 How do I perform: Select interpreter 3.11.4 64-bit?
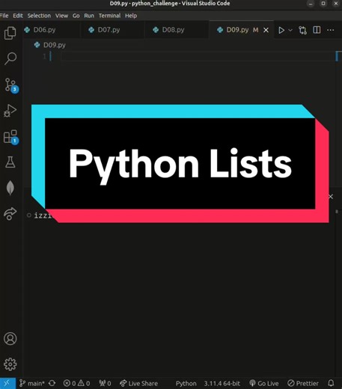pyautogui.click(x=222, y=383)
